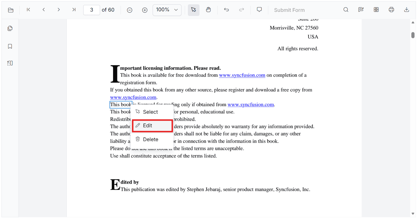Go to the previous page
Screen dimensions: 418x219
click(44, 10)
